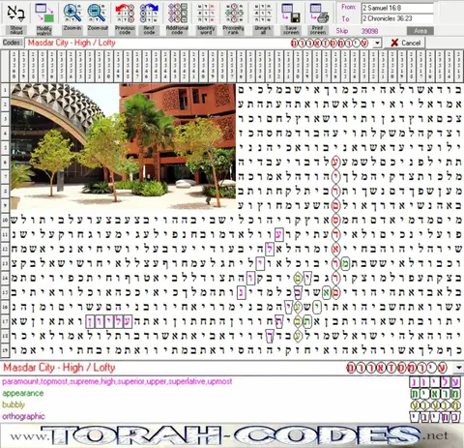464x448 pixels.
Task: Go to Previous code
Action: click(125, 14)
